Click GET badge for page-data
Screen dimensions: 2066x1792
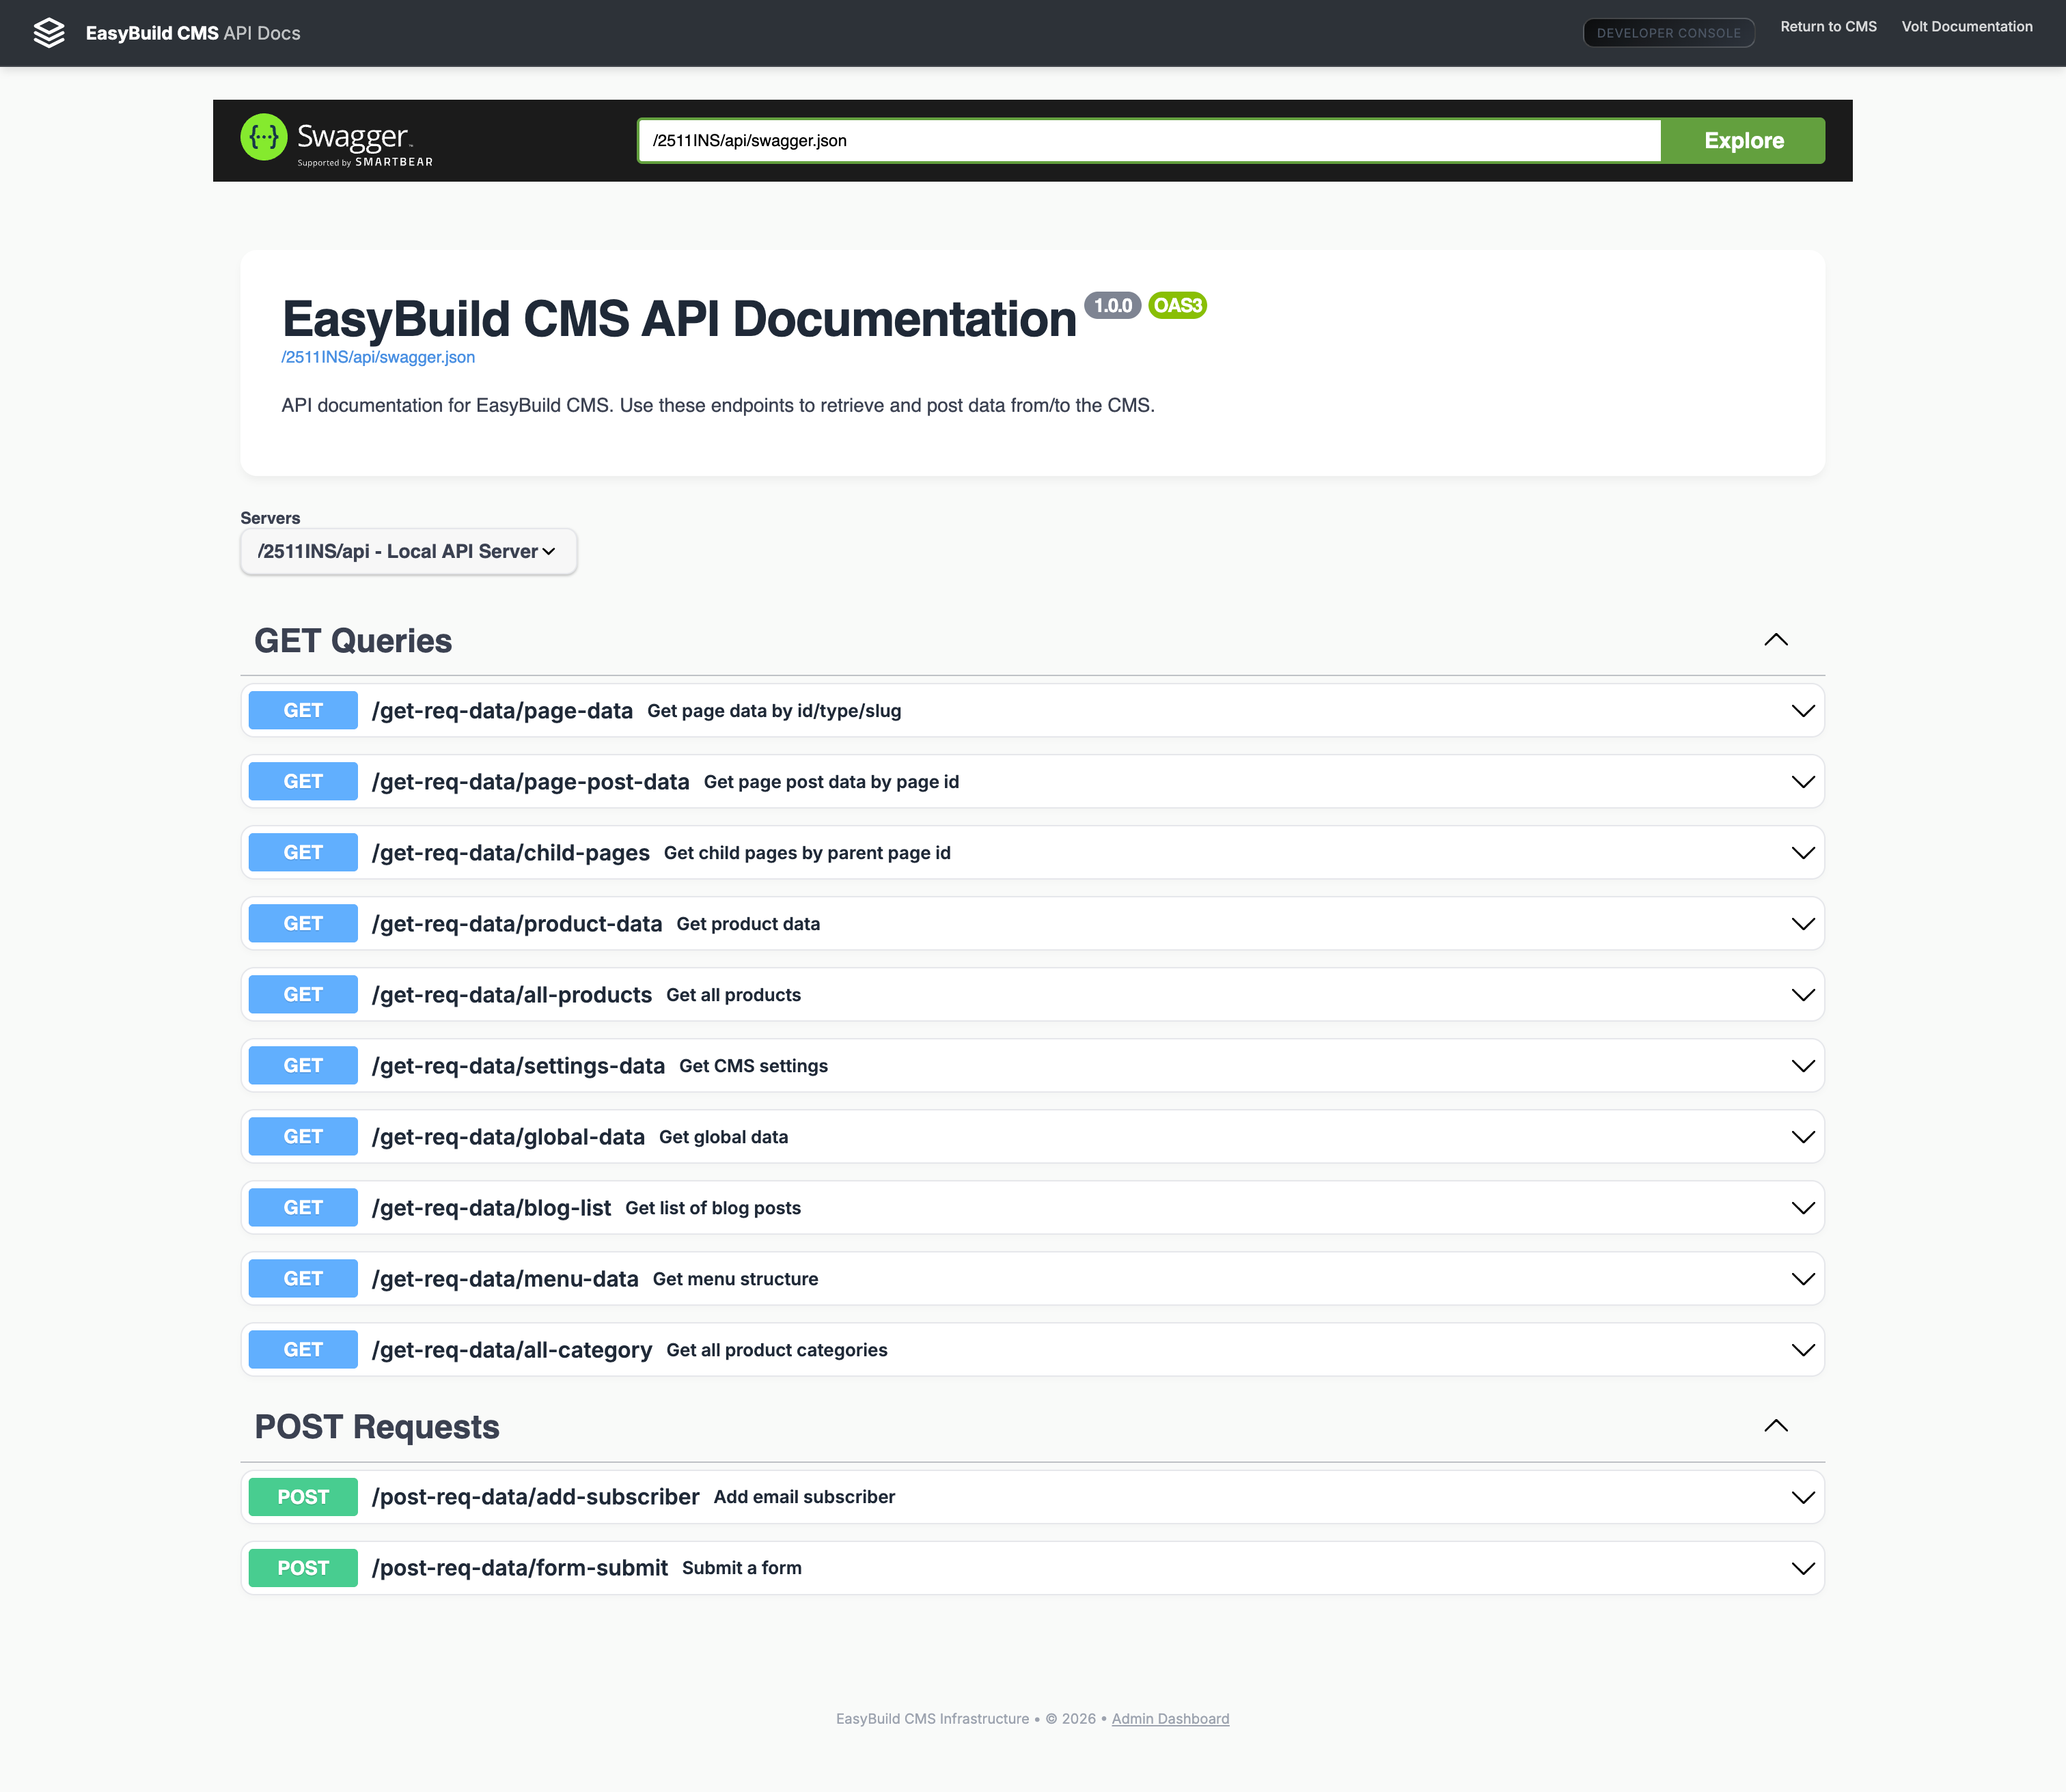click(x=303, y=711)
